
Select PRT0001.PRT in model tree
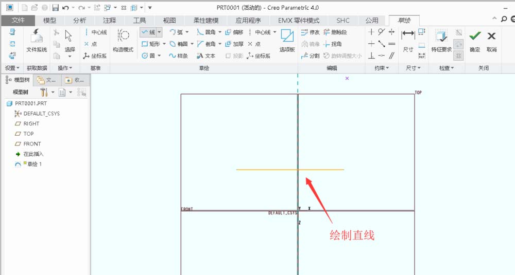(x=27, y=103)
